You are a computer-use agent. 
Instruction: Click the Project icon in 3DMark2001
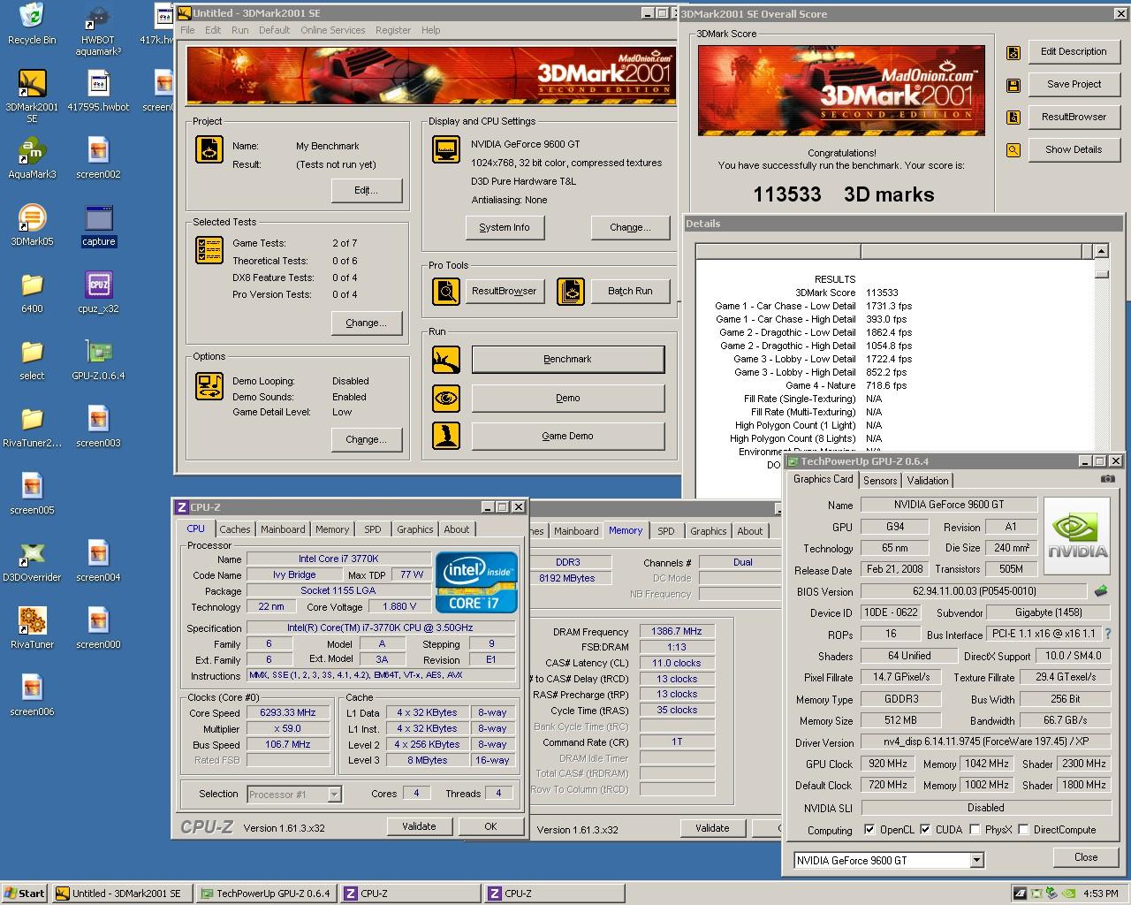[209, 149]
